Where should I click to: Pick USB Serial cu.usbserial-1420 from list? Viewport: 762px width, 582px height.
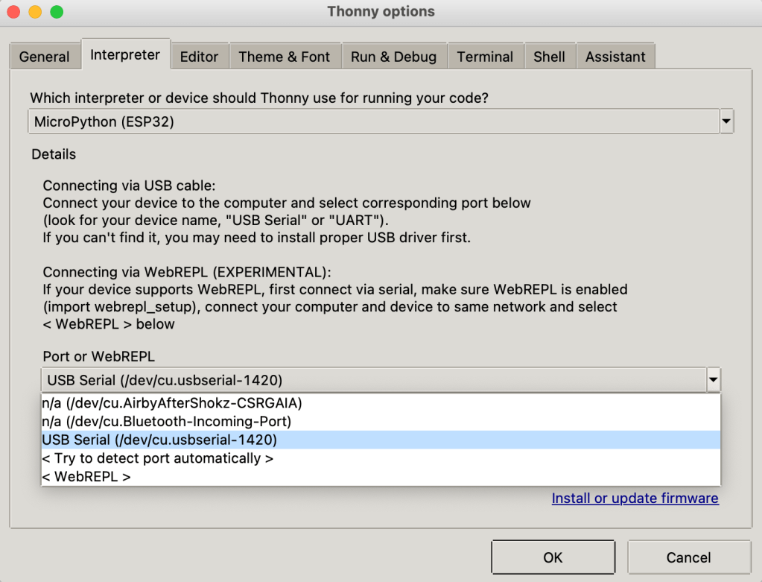[x=159, y=440]
